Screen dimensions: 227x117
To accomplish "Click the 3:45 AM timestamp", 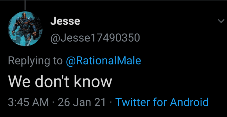I will [x=29, y=102].
